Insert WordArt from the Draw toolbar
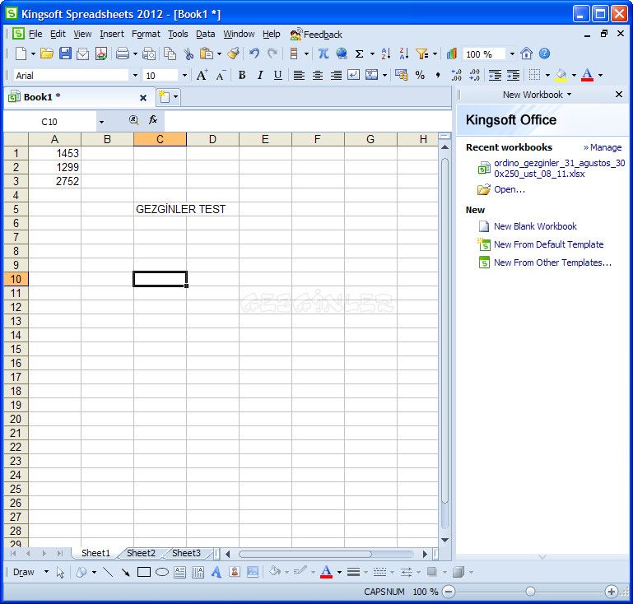 (x=216, y=572)
